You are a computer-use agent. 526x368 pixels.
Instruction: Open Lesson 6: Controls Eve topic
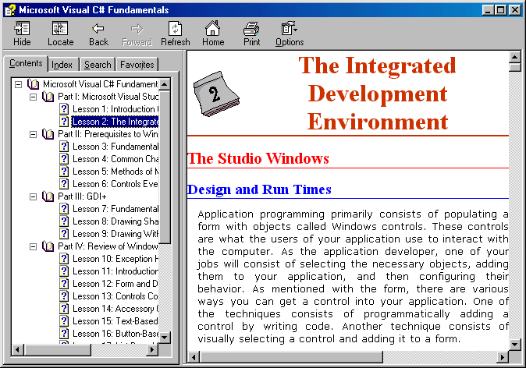116,184
